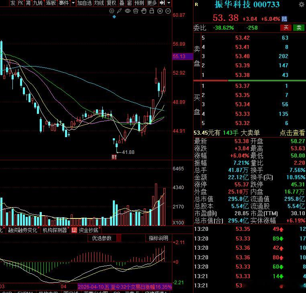The height and width of the screenshot is (293, 306).
Task: Zoom in with the plus circle icon
Action: pyautogui.click(x=160, y=11)
